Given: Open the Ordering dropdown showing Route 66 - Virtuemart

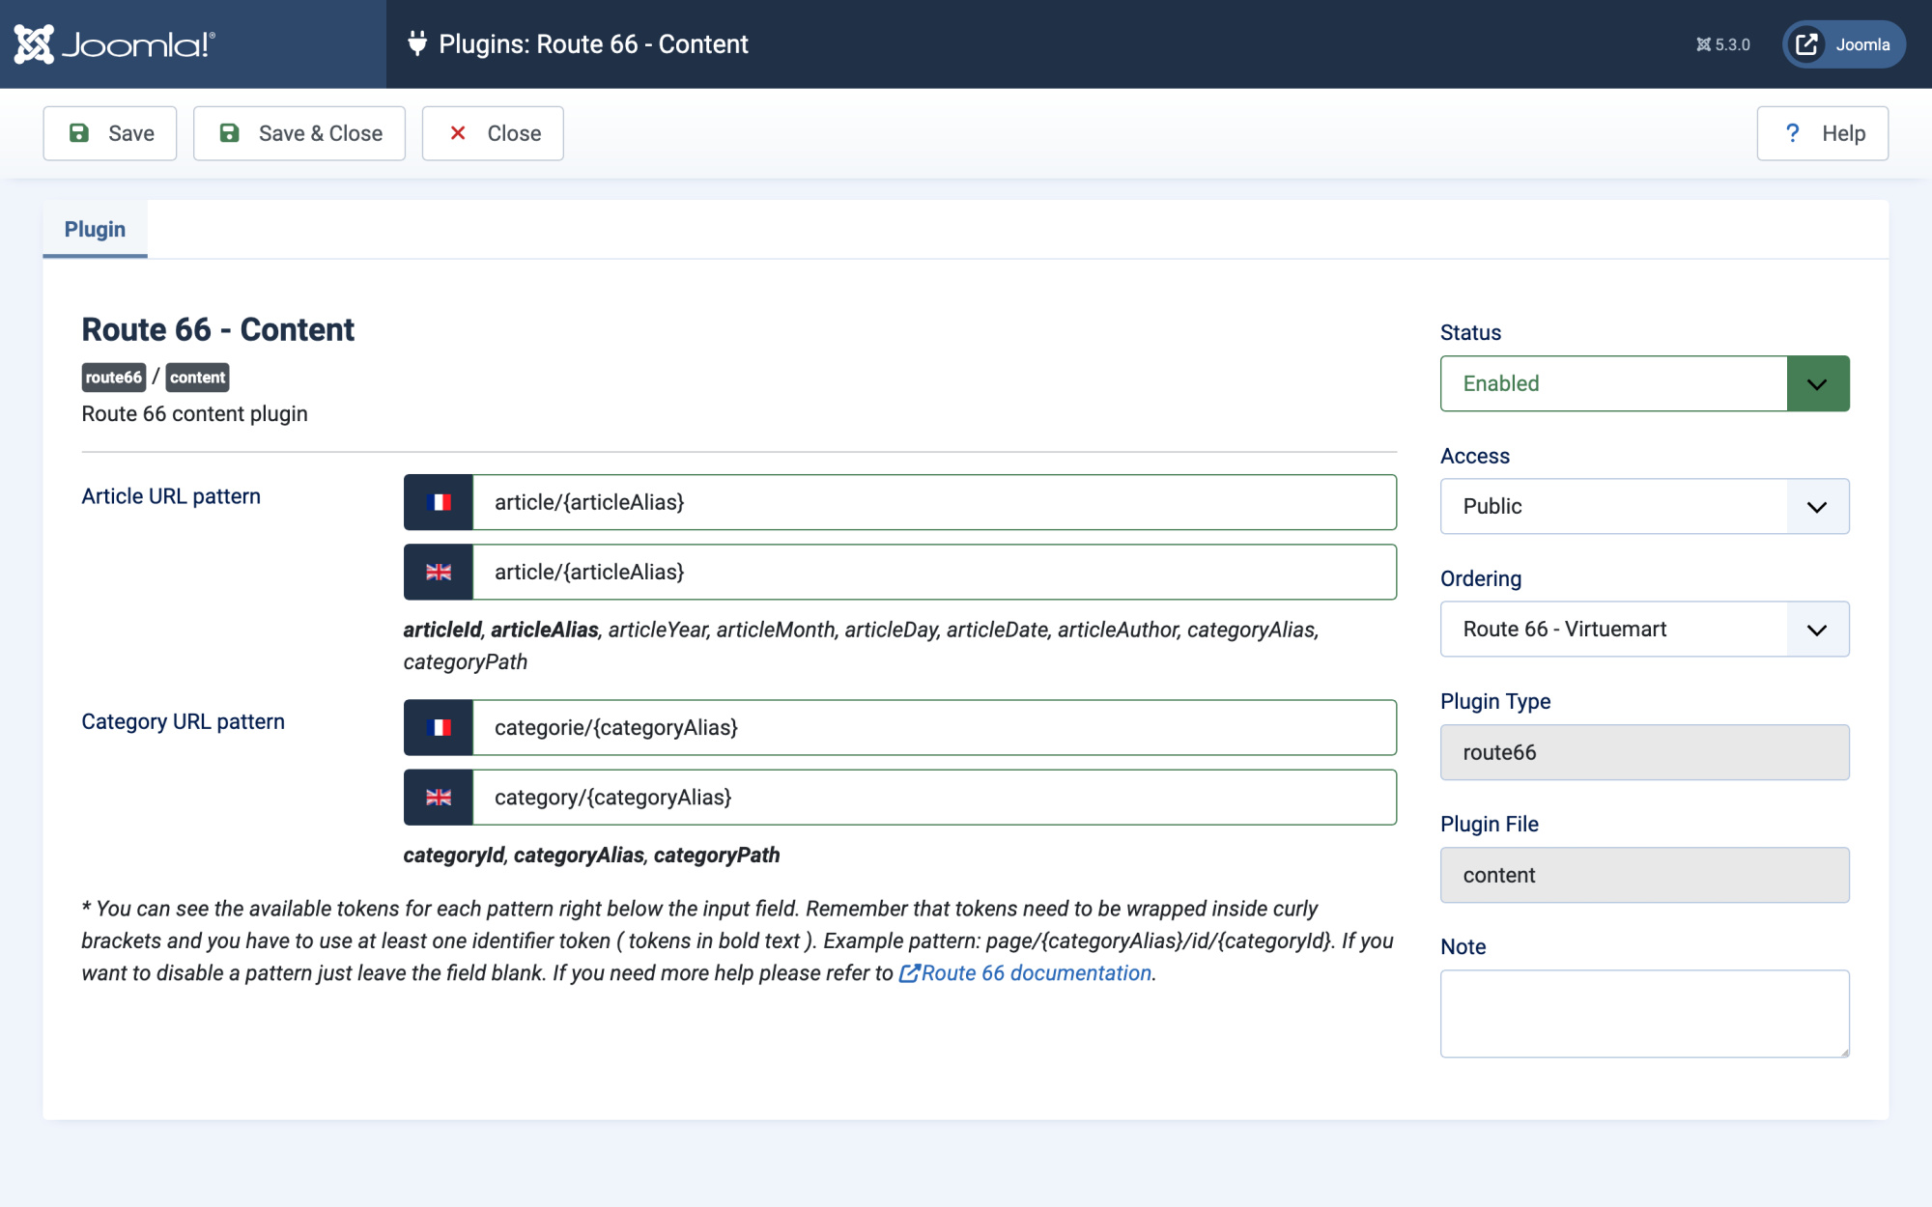Looking at the screenshot, I should point(1644,629).
